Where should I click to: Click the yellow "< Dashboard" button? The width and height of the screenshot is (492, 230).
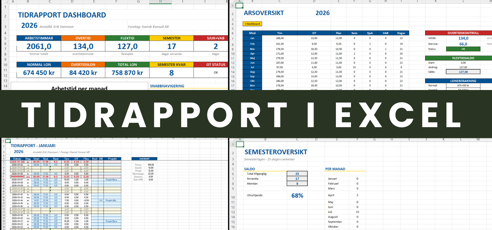click(x=252, y=24)
